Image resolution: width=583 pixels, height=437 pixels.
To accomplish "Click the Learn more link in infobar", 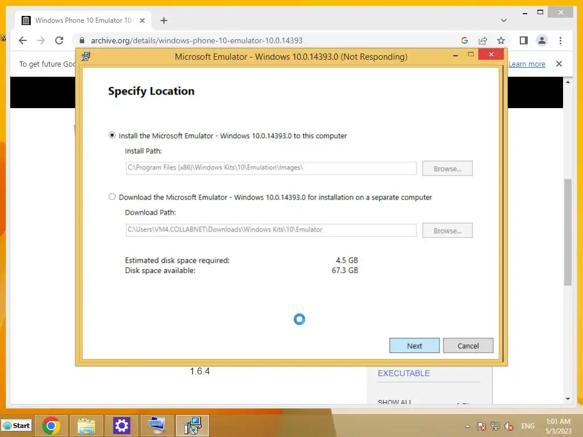I will point(527,64).
